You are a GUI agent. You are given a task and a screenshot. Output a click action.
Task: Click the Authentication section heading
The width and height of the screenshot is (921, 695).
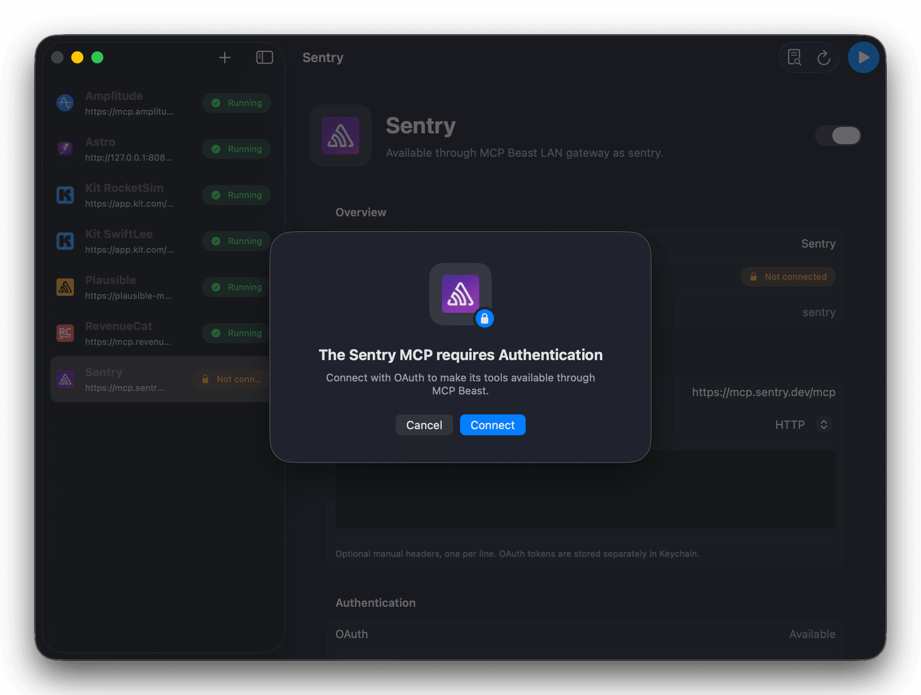(375, 603)
